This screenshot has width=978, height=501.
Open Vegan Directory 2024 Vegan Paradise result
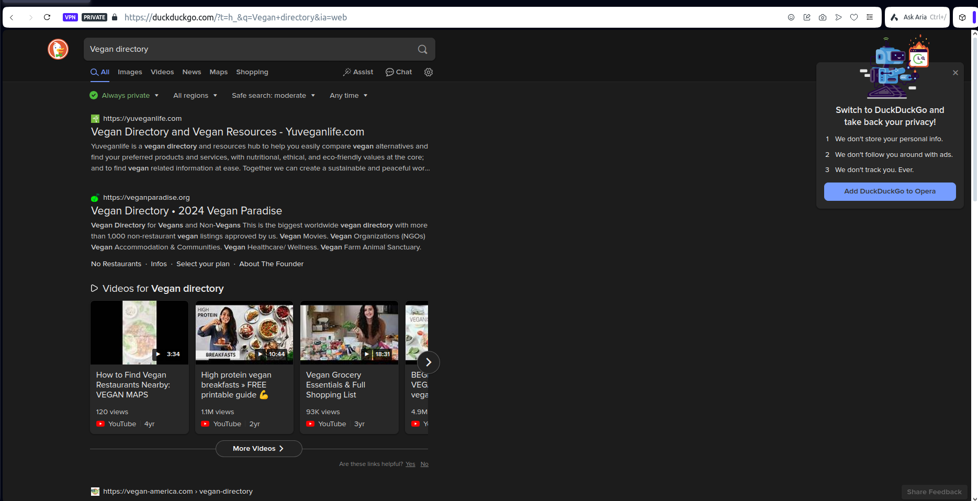(186, 211)
